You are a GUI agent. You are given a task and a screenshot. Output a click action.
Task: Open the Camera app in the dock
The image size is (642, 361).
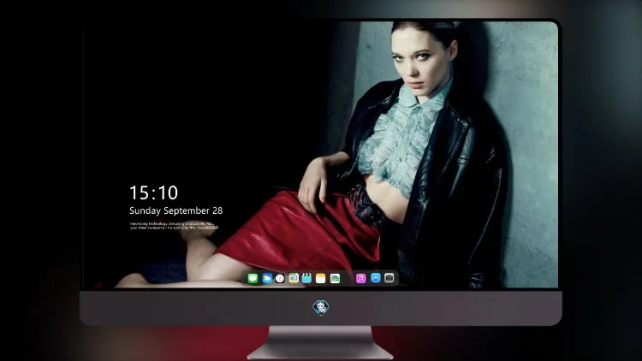tap(389, 278)
